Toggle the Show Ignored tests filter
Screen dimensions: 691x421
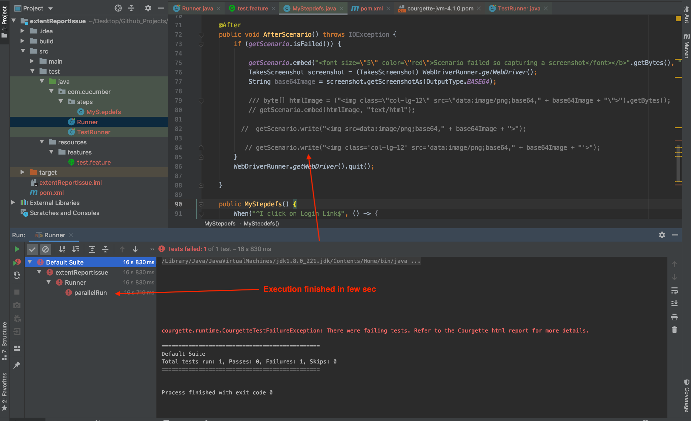[46, 249]
